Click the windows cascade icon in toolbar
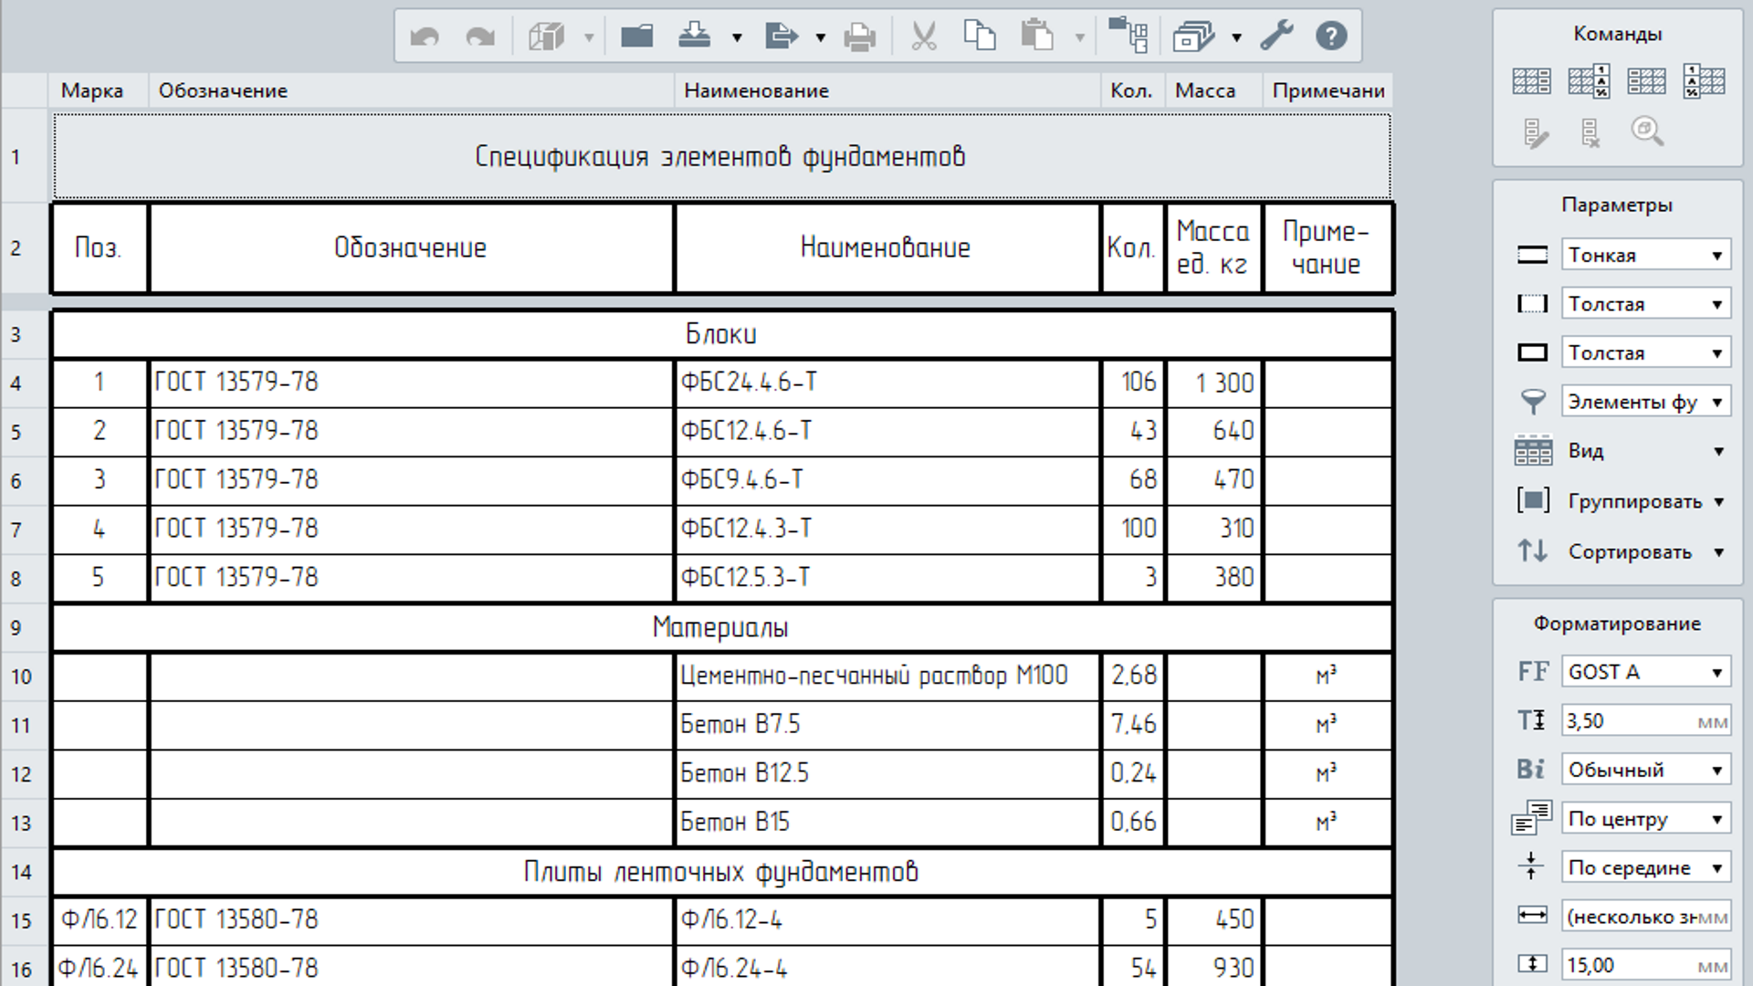 point(1193,37)
